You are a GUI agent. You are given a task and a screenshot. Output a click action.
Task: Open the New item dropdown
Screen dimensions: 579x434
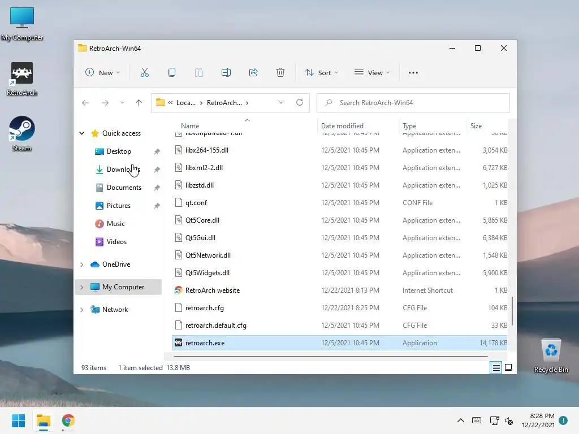102,73
